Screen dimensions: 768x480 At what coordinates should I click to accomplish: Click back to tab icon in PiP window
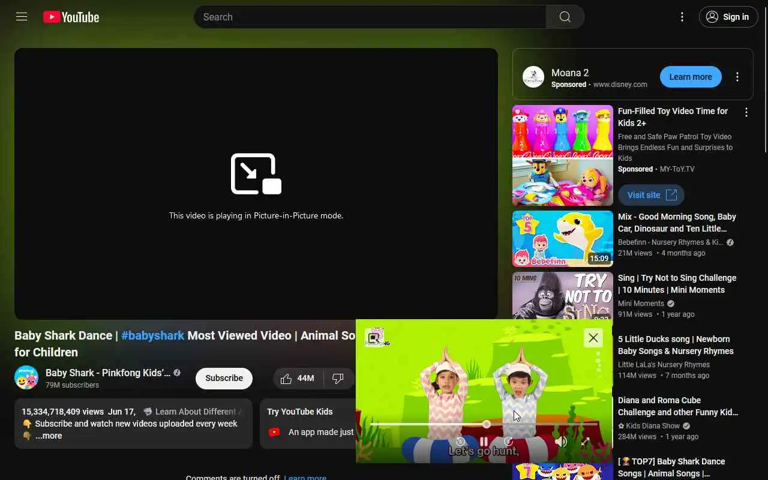click(x=374, y=338)
